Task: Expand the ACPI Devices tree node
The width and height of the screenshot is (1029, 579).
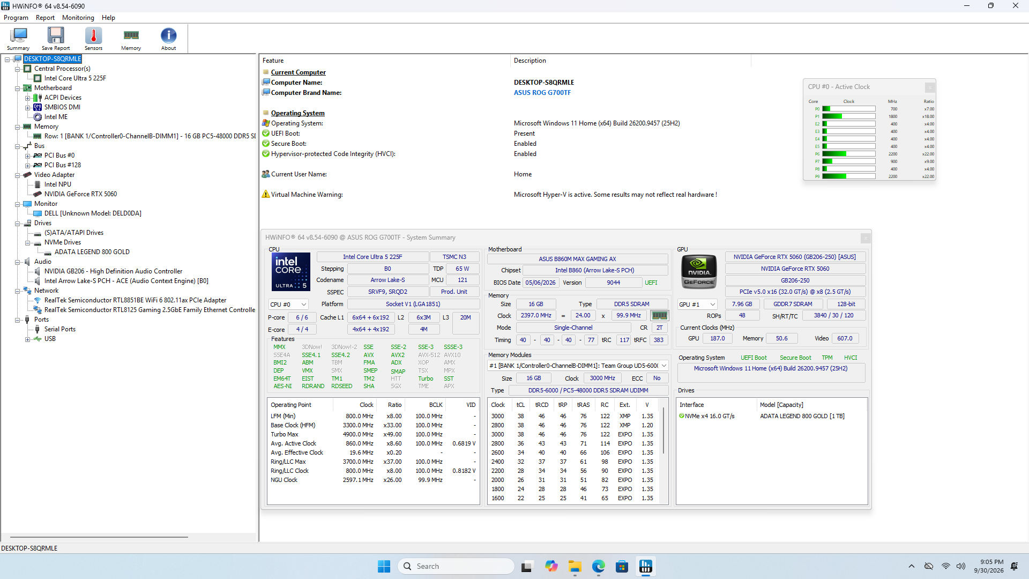Action: point(27,98)
